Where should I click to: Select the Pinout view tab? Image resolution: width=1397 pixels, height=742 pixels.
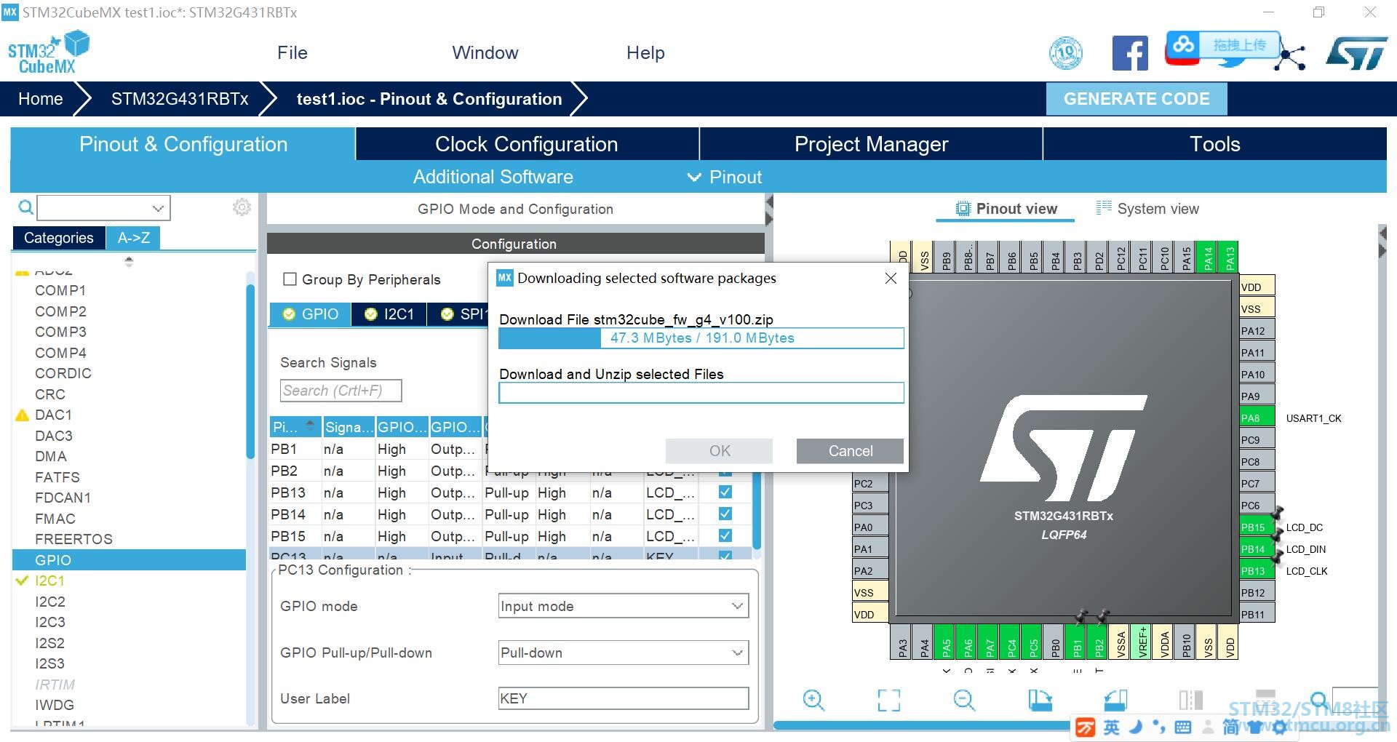point(1006,209)
